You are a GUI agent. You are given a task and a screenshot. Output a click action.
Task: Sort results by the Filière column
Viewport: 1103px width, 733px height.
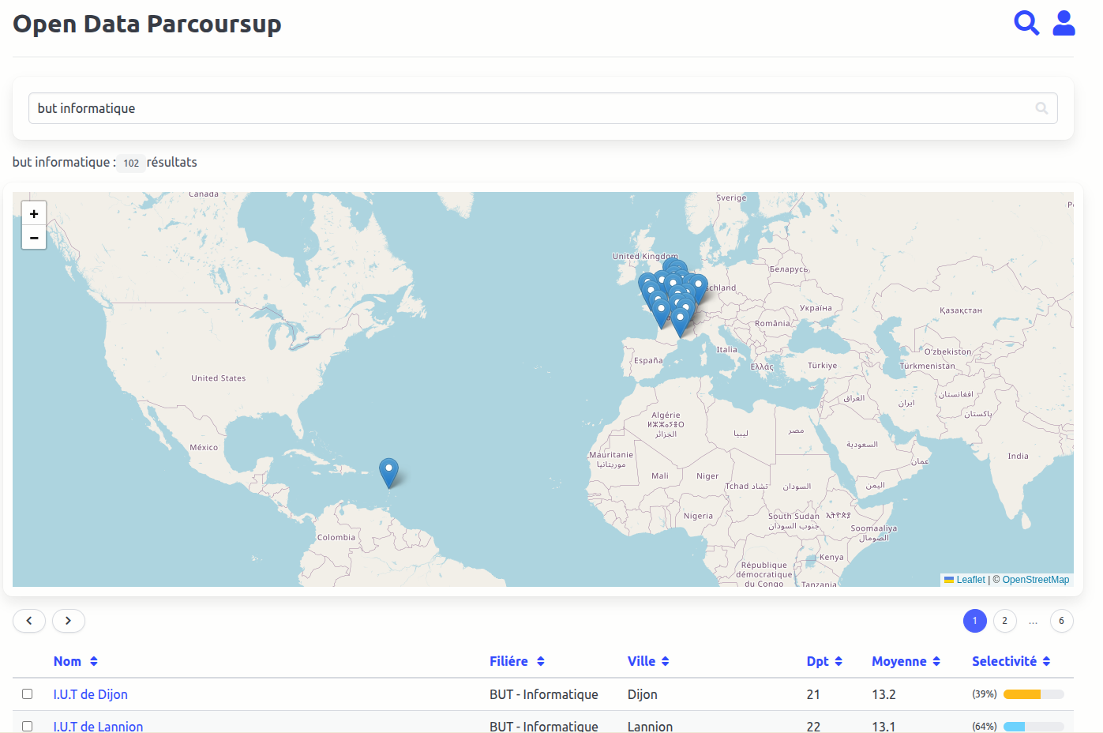(x=517, y=661)
